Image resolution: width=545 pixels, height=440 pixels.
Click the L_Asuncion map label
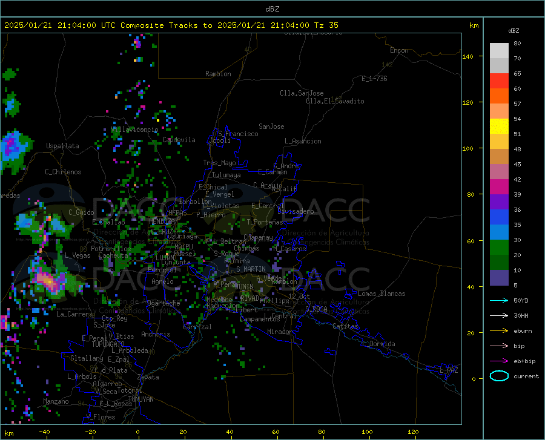coord(303,141)
